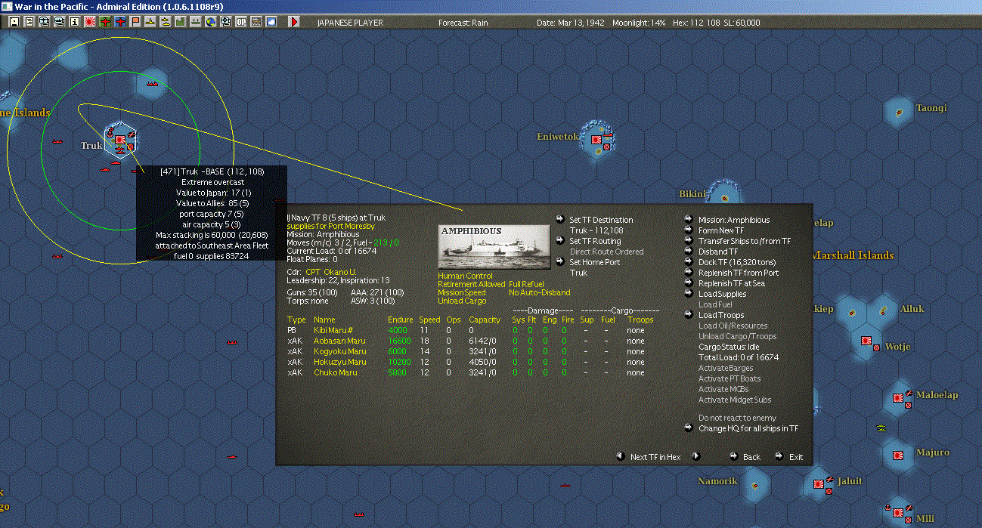Click the Exit button
982x528 pixels.
pyautogui.click(x=796, y=457)
